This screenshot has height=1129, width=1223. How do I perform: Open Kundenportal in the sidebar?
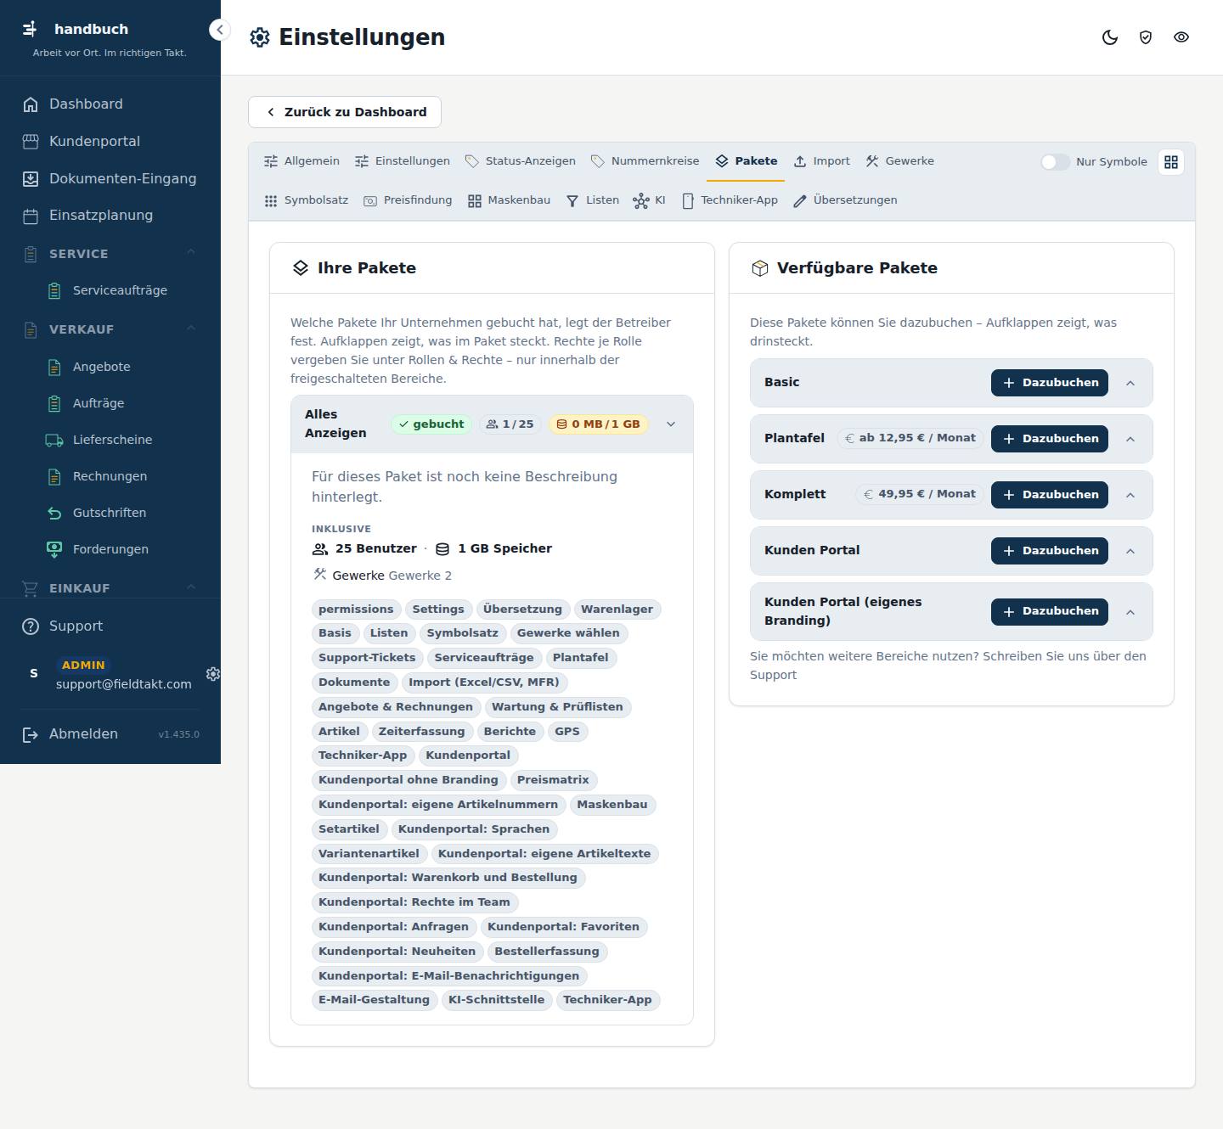(x=110, y=142)
